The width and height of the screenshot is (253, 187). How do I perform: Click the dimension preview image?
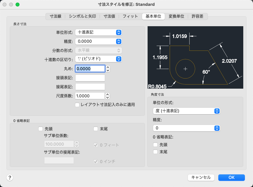point(195,58)
